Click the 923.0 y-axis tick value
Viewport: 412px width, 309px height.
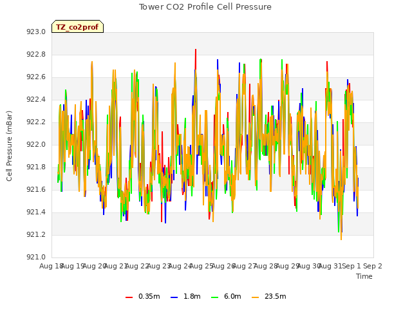36,32
